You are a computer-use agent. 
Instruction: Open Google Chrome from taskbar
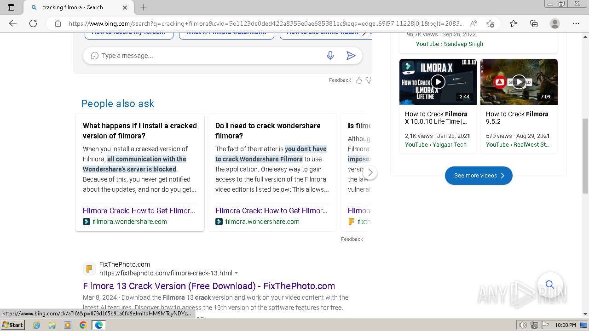(x=83, y=325)
